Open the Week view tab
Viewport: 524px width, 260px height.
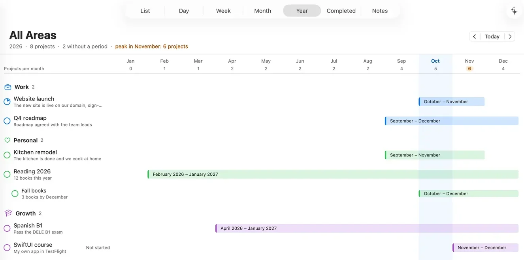[223, 11]
